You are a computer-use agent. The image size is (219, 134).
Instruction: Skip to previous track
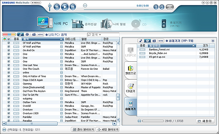coord(57,7)
